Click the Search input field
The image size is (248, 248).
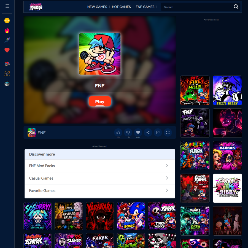[x=198, y=7]
